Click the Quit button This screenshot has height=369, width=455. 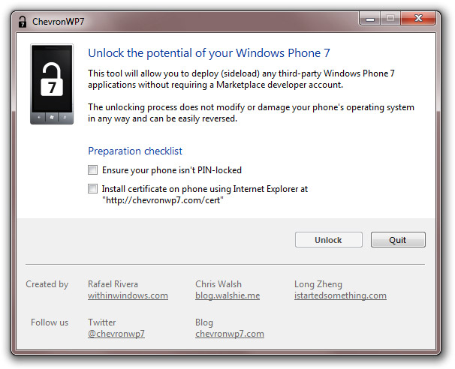click(x=398, y=240)
